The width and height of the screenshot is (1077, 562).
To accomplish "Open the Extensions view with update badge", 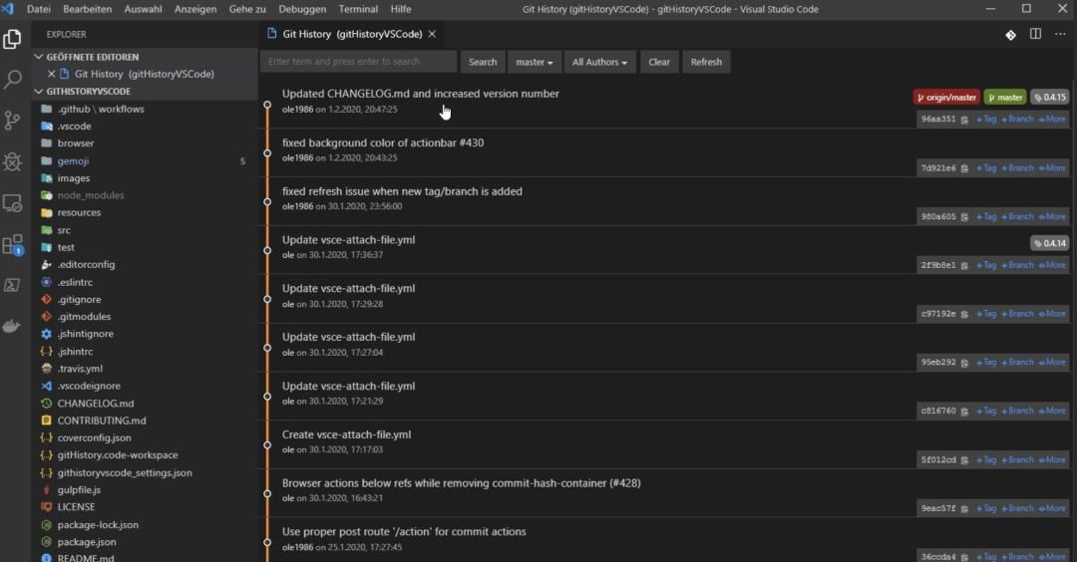I will 13,244.
